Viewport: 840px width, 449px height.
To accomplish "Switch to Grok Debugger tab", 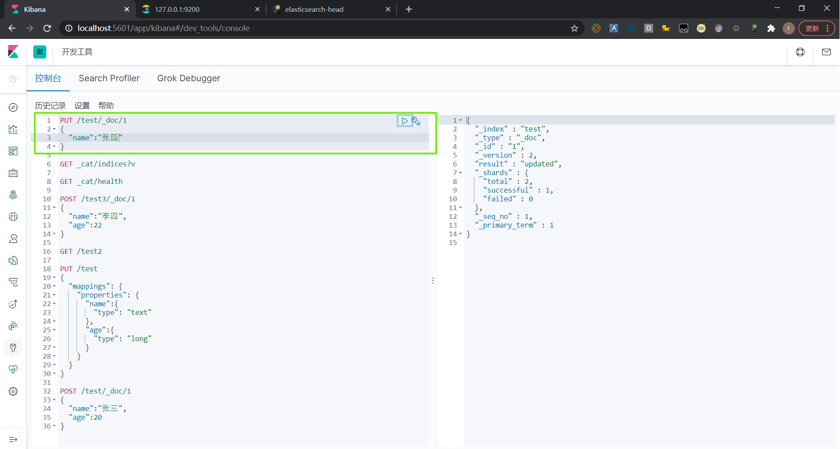I will pyautogui.click(x=189, y=78).
